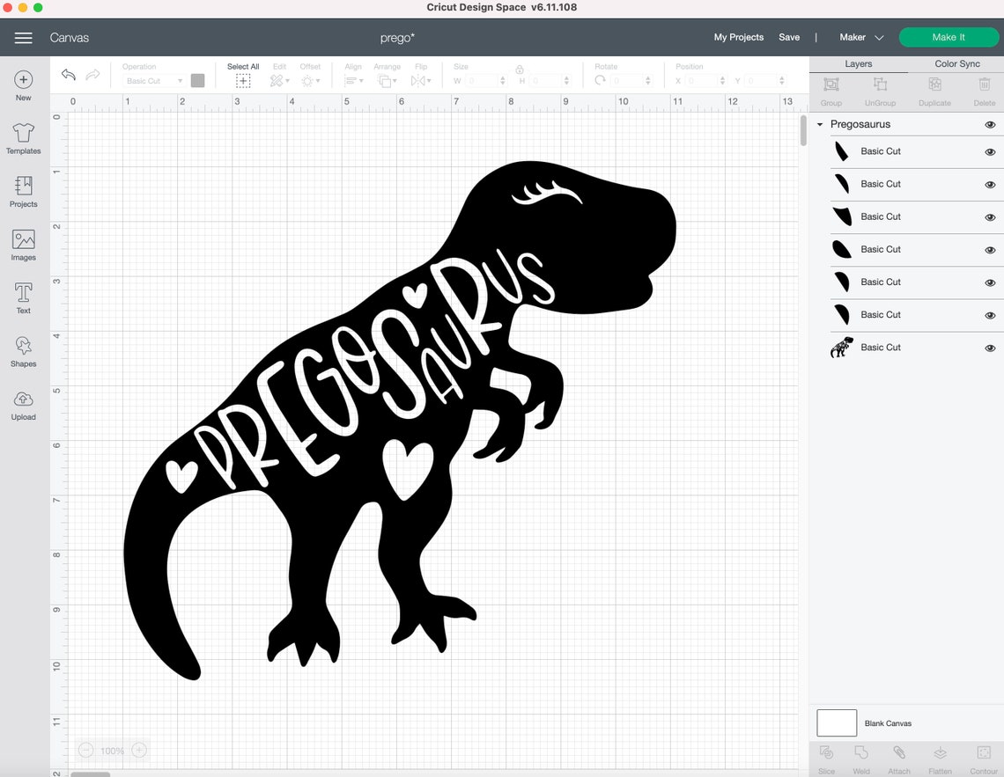1004x777 pixels.
Task: Open the Maker machine dropdown
Action: 860,37
